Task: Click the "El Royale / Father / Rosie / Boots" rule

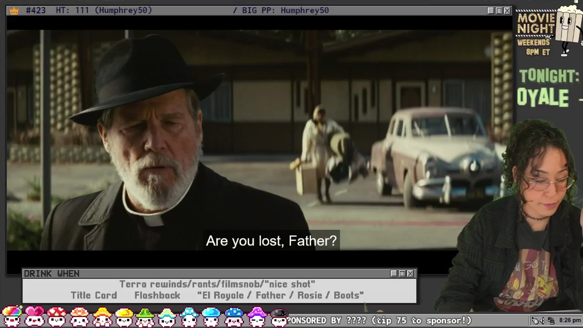Action: click(x=280, y=295)
